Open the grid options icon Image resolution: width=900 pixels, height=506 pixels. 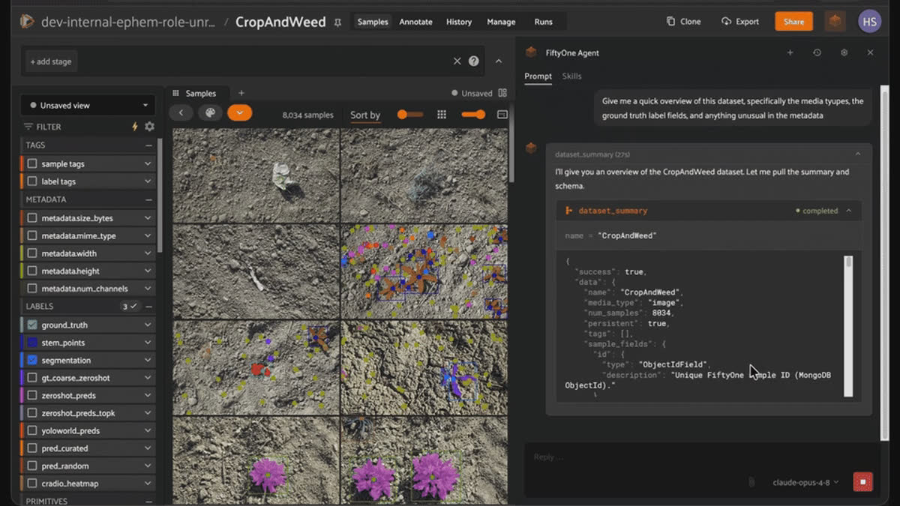pyautogui.click(x=442, y=115)
